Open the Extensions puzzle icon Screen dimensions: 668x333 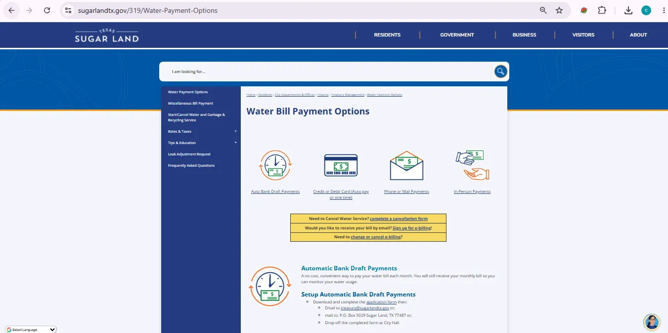click(x=602, y=10)
